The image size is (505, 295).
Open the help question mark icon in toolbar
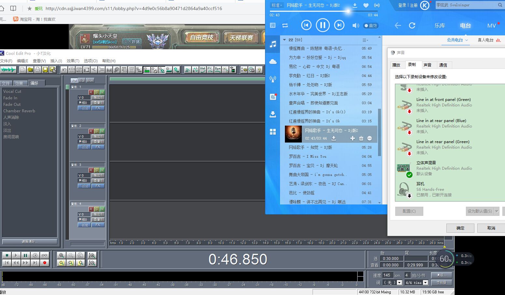point(259,69)
